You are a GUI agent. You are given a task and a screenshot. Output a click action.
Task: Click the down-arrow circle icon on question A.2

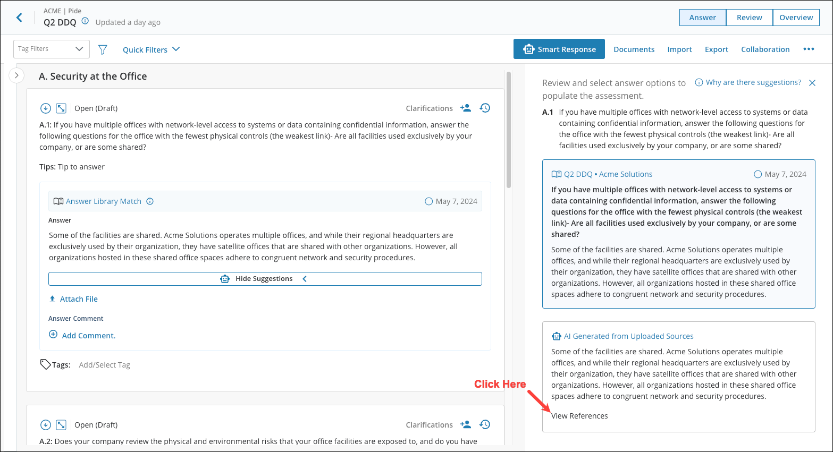coord(46,425)
